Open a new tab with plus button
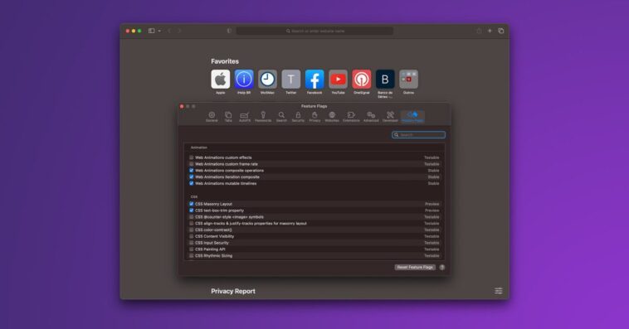 (490, 31)
